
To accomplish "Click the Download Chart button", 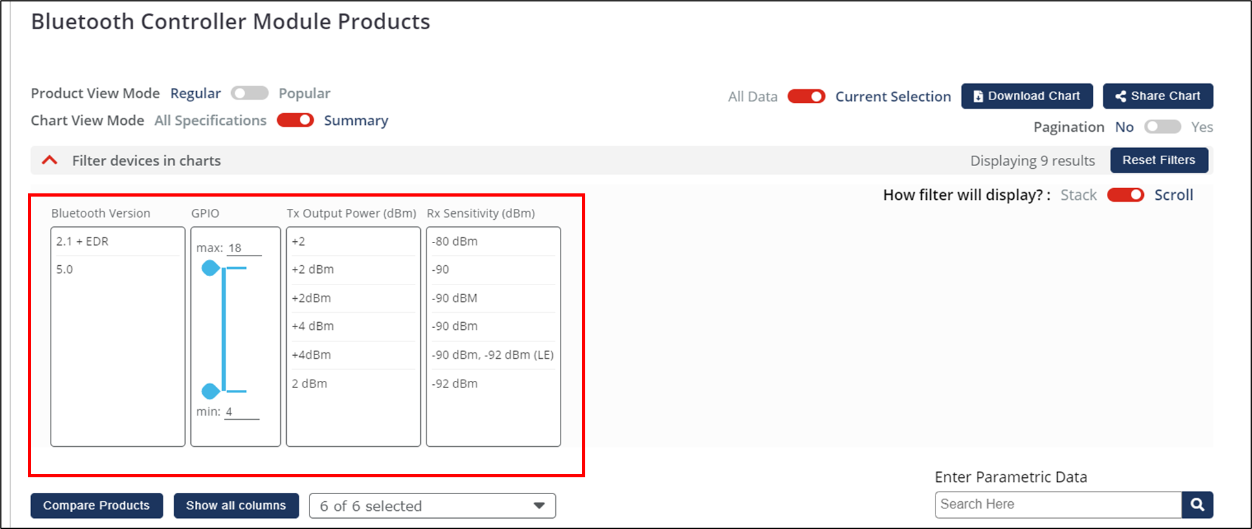I will tap(1027, 96).
